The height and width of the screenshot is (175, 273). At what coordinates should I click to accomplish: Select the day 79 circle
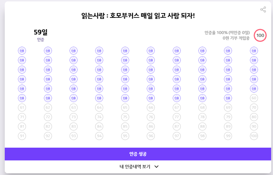point(228,117)
